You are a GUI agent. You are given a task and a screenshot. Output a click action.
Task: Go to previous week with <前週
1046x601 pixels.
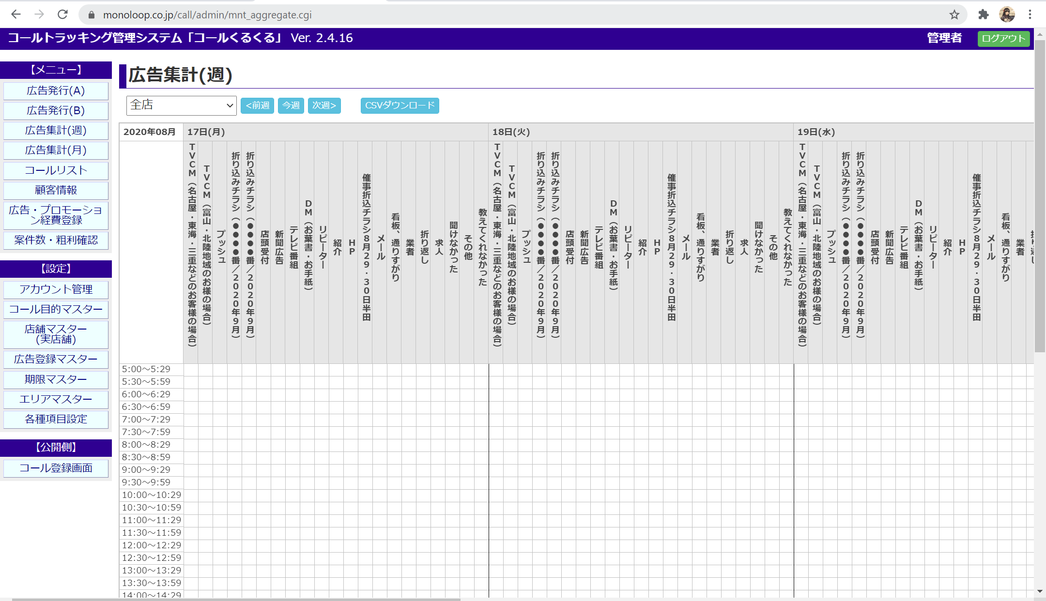click(257, 105)
